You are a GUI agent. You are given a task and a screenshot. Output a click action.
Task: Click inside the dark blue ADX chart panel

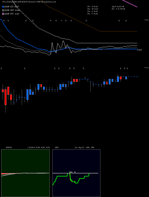pyautogui.click(x=76, y=173)
